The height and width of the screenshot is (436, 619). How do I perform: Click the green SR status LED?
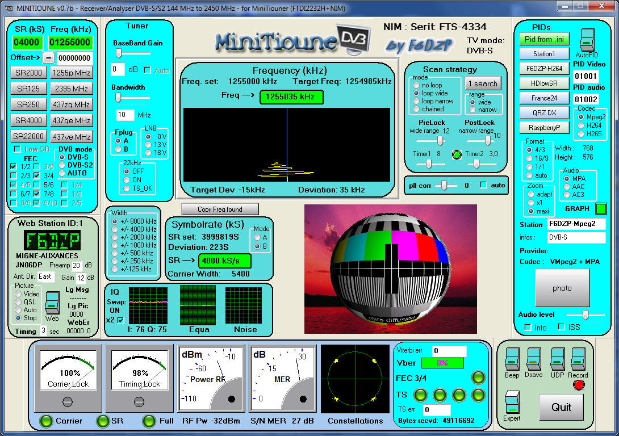coord(103,421)
